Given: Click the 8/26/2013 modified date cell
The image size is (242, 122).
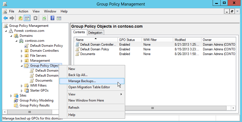Looking at the screenshot, I should coord(187,54).
